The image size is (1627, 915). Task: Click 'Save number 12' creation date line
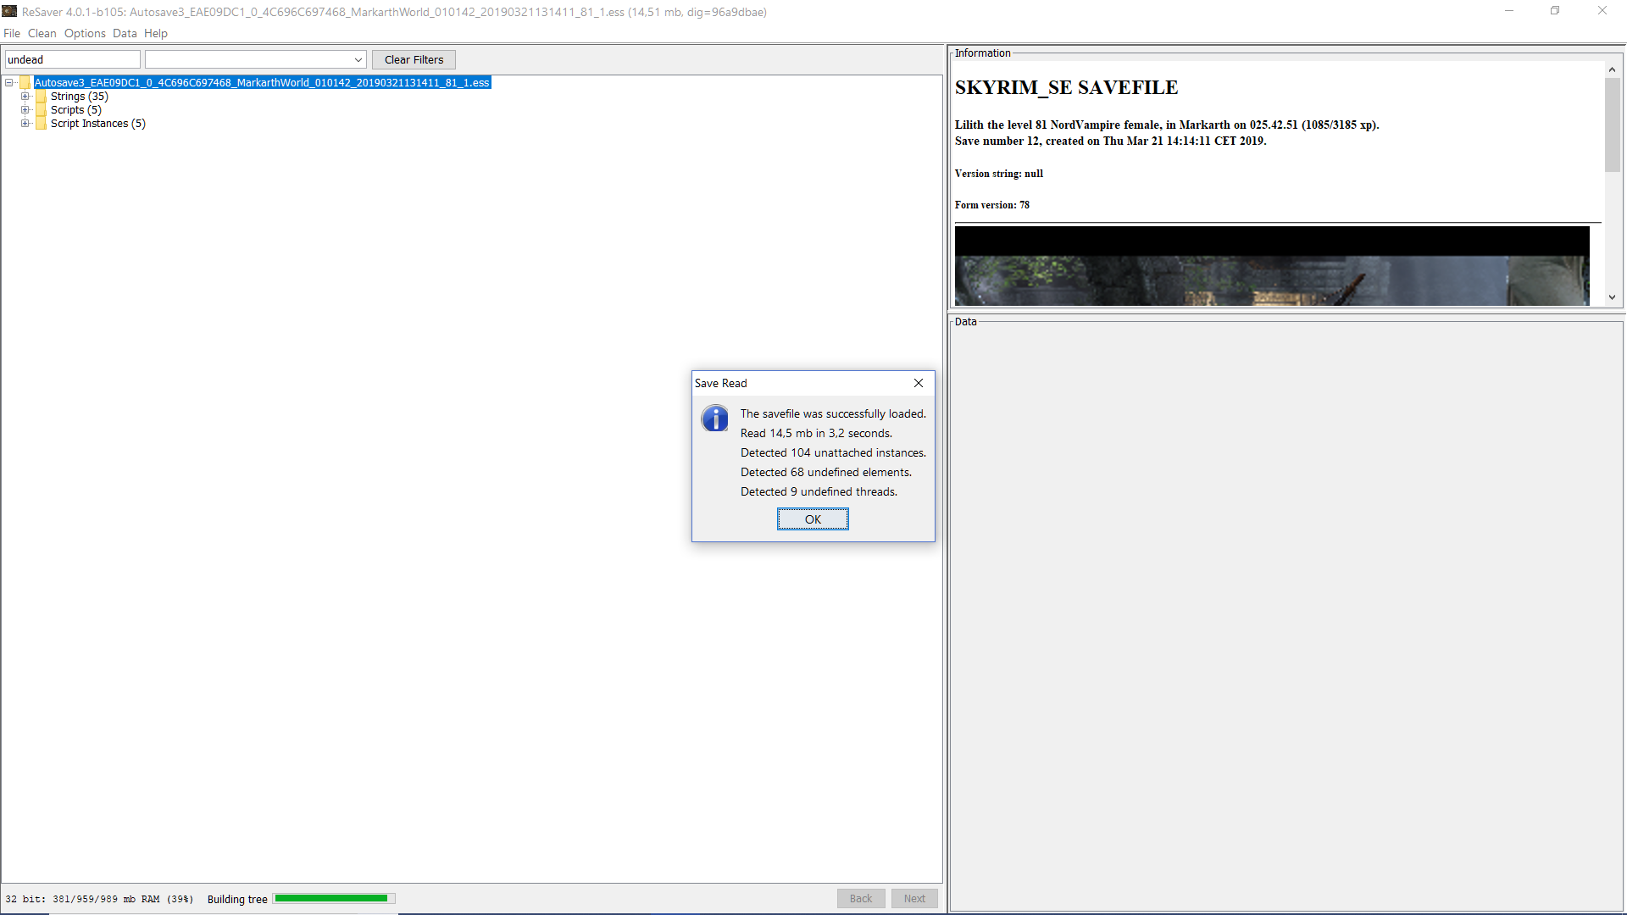point(1111,141)
